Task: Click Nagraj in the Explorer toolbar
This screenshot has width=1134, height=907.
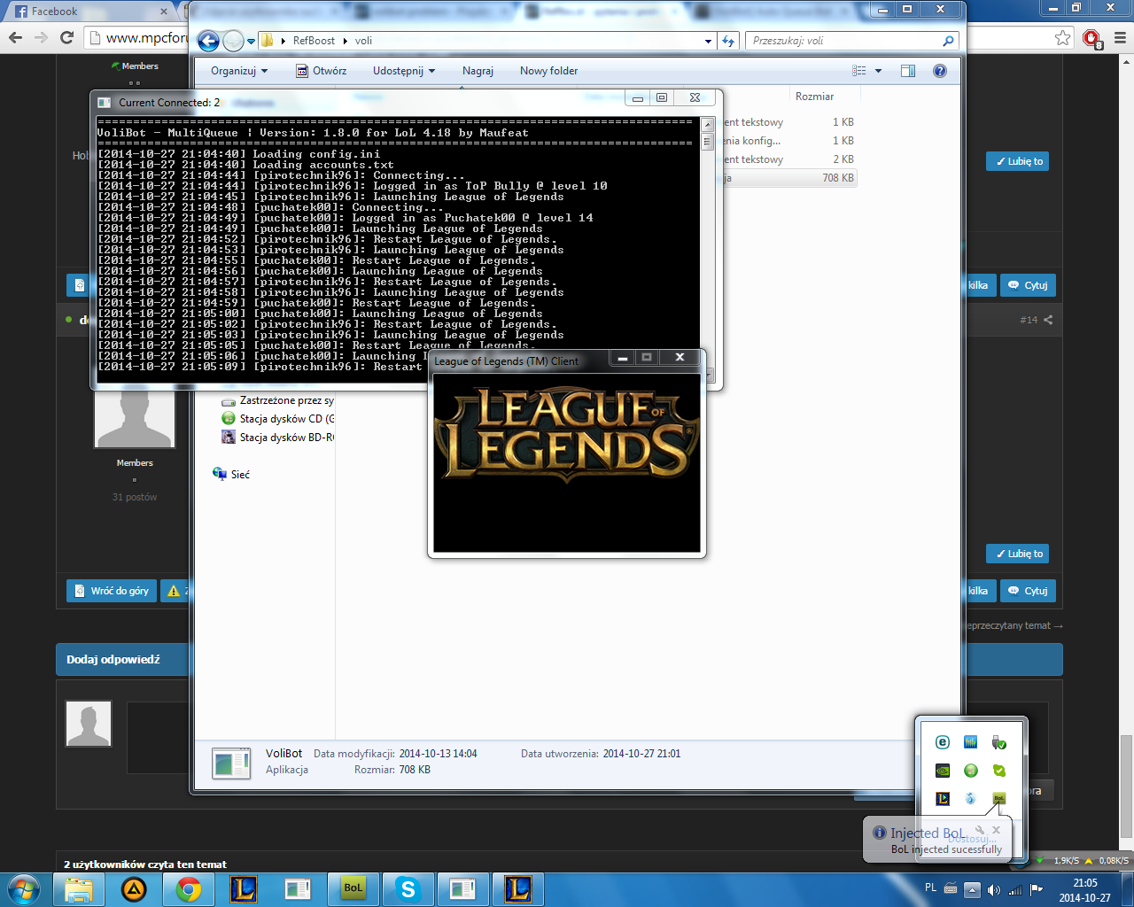Action: click(x=478, y=71)
